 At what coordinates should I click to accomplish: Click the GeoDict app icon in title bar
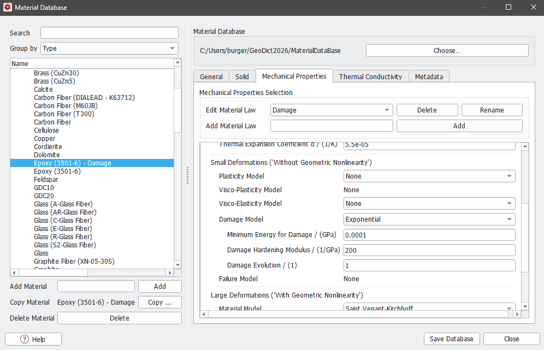[7, 8]
